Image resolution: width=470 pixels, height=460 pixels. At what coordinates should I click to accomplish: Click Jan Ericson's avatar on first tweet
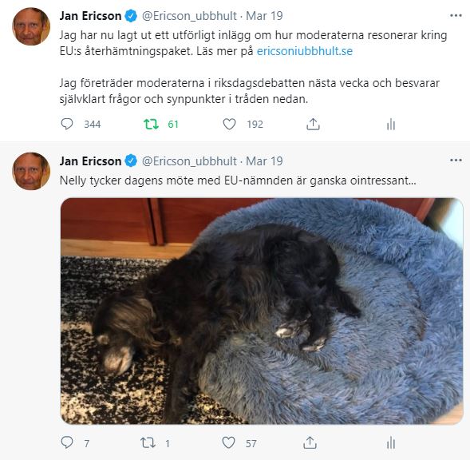click(x=31, y=26)
